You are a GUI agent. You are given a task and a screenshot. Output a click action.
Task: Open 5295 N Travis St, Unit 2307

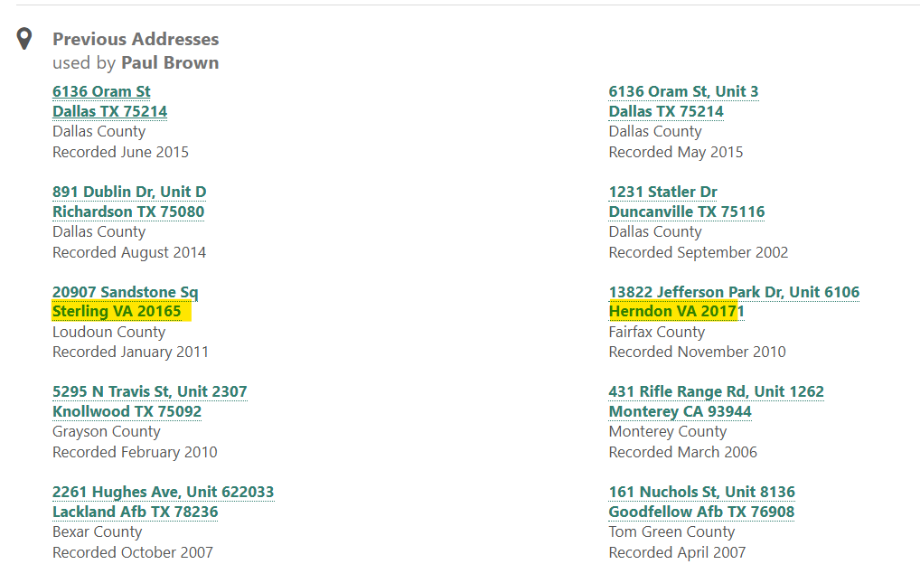(149, 391)
